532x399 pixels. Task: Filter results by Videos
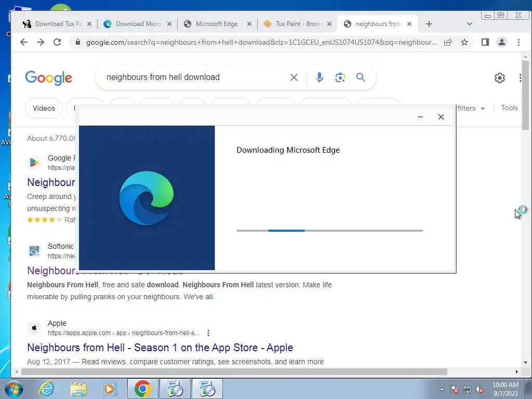(44, 108)
